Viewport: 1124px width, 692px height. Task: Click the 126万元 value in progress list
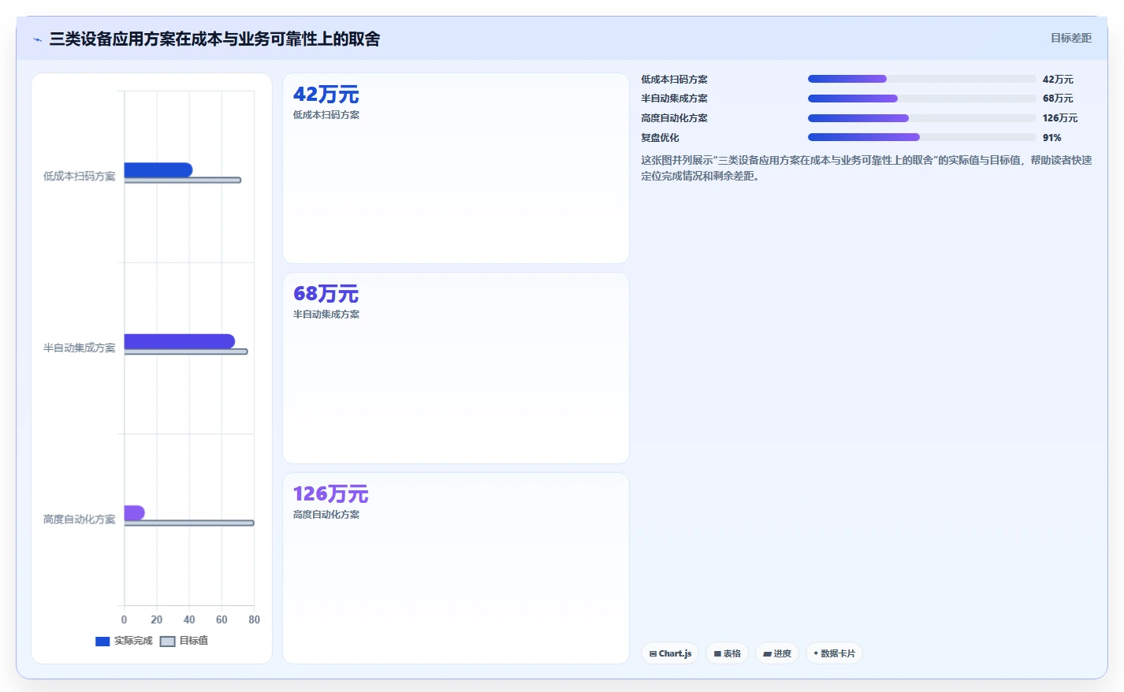1060,118
